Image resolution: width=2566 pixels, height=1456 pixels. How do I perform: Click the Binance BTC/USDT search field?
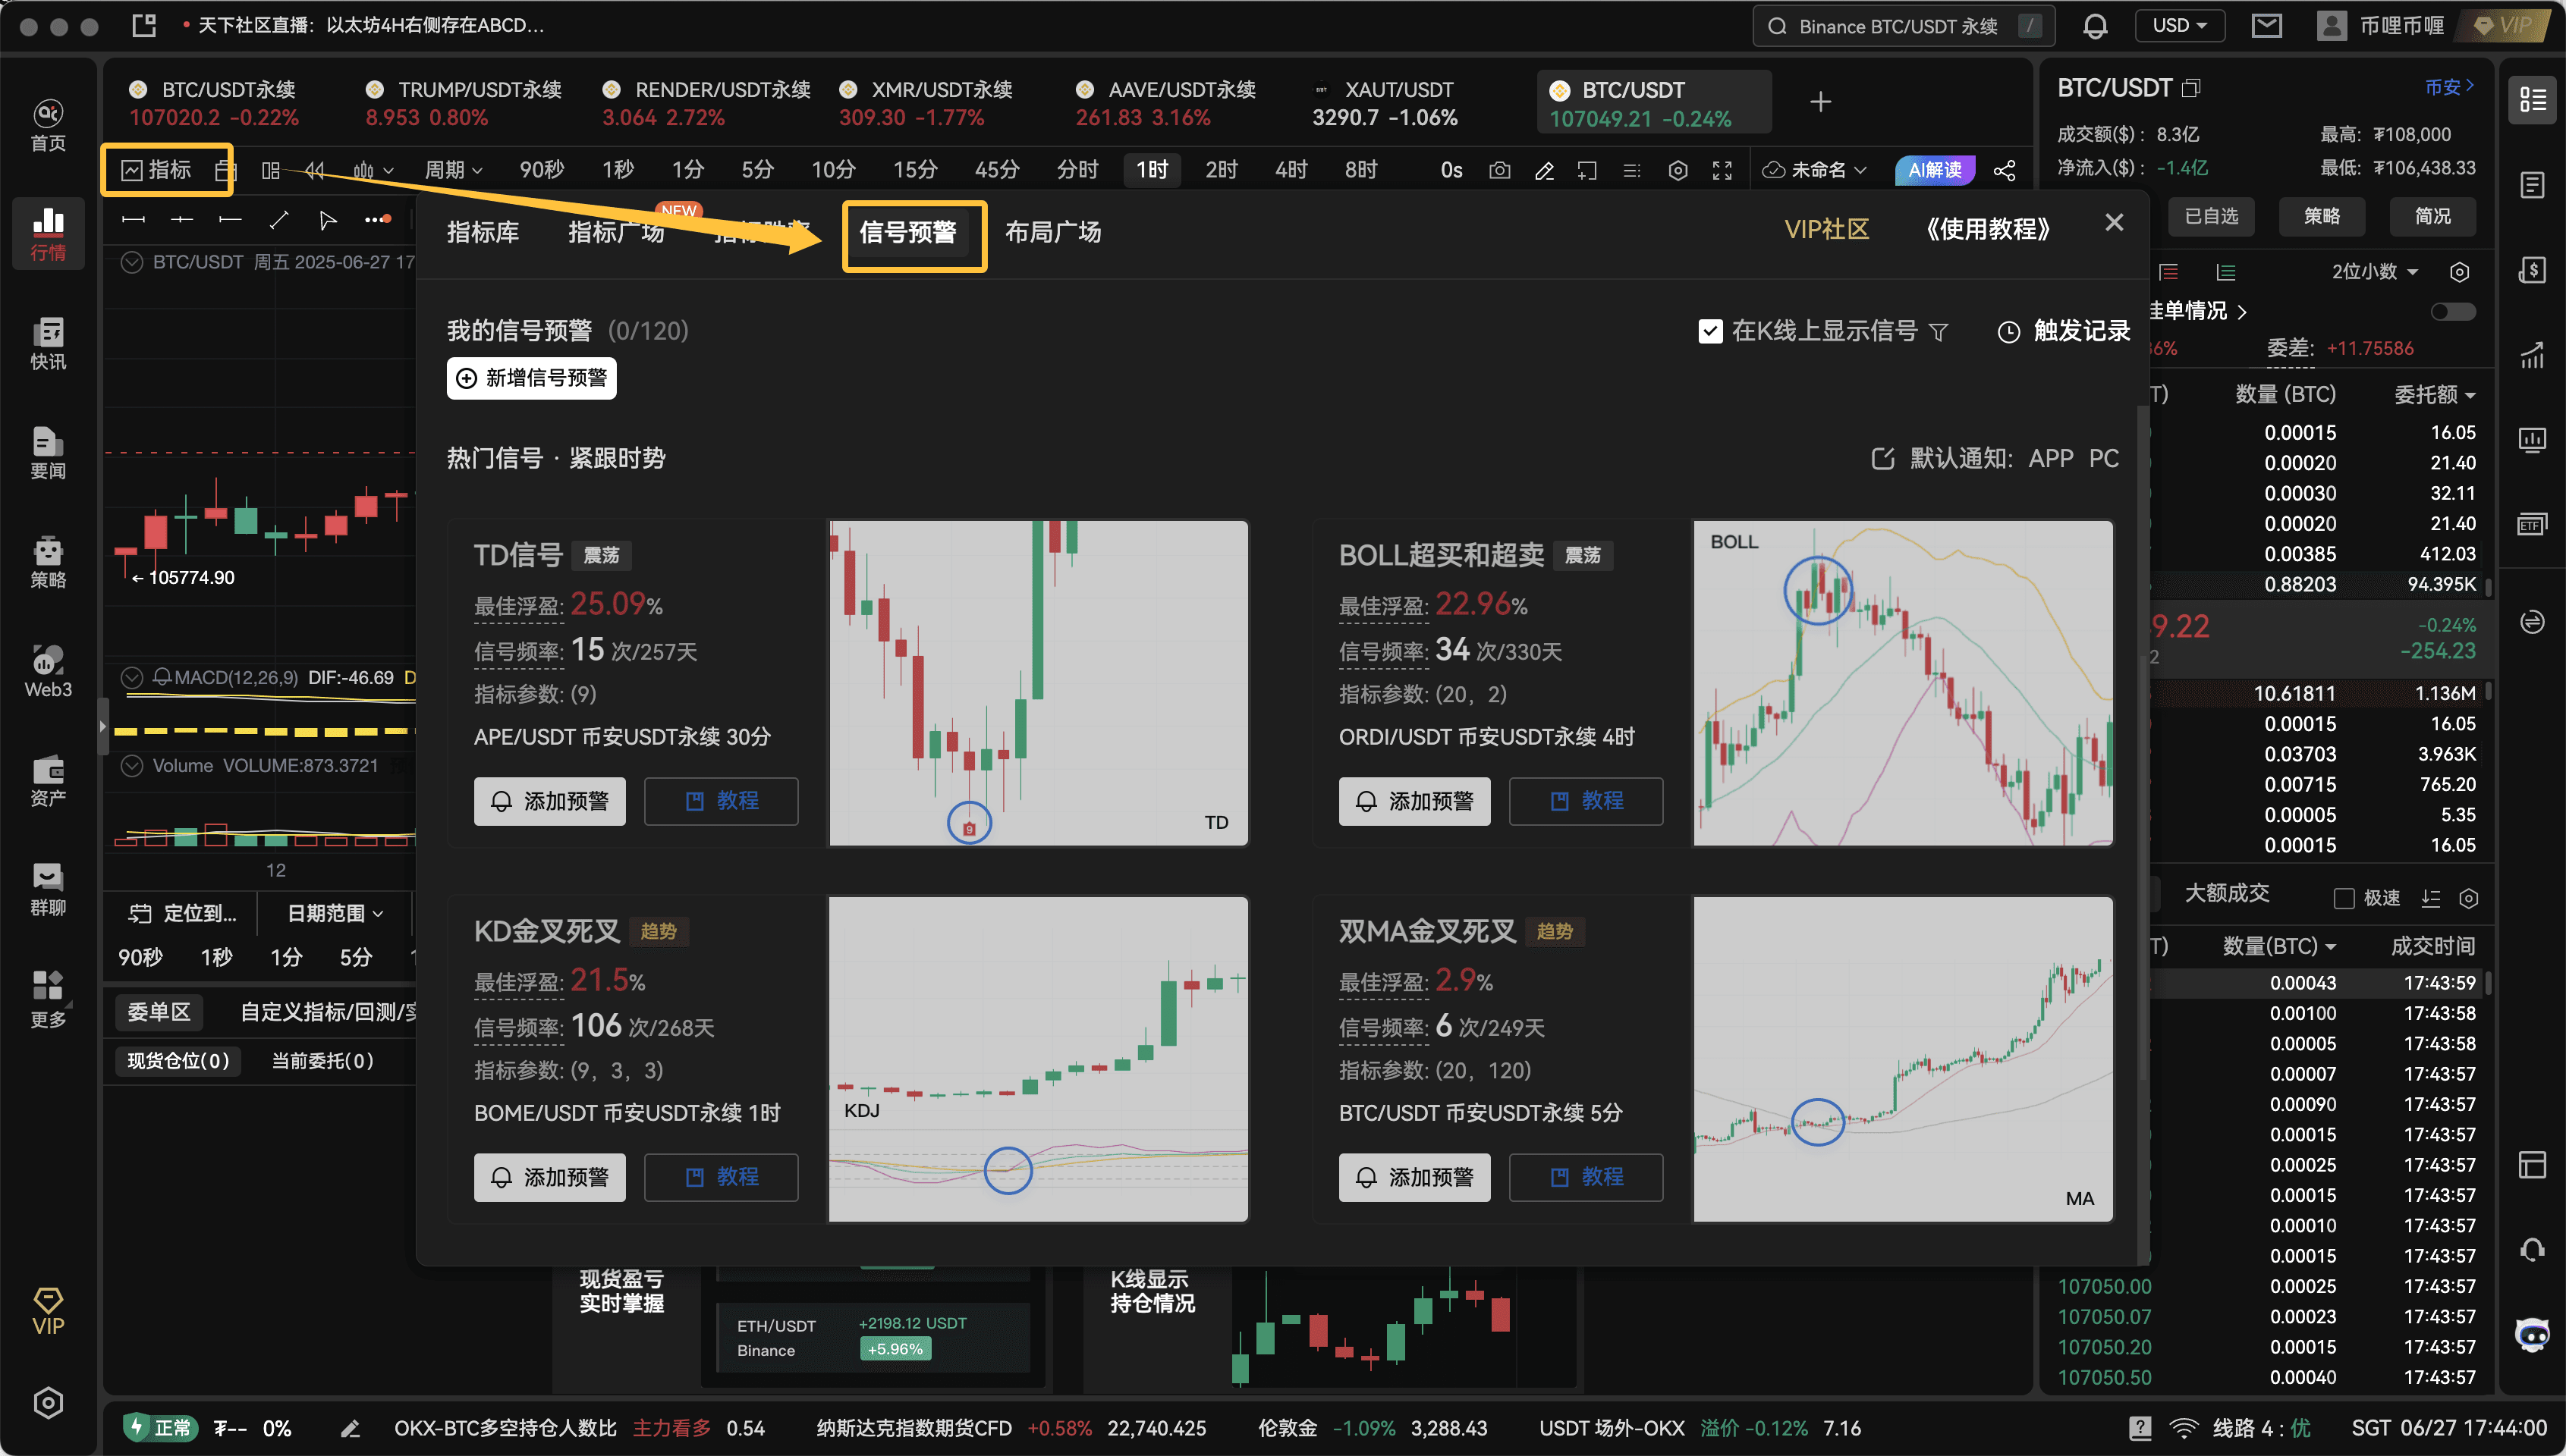[x=1903, y=26]
